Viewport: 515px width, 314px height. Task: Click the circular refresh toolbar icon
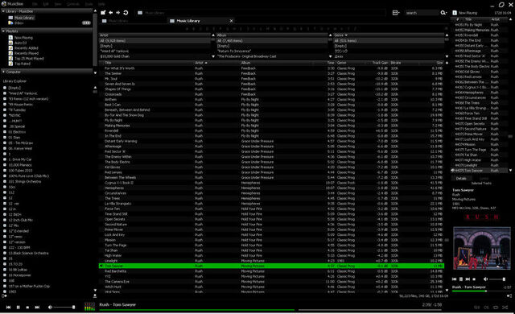126,13
